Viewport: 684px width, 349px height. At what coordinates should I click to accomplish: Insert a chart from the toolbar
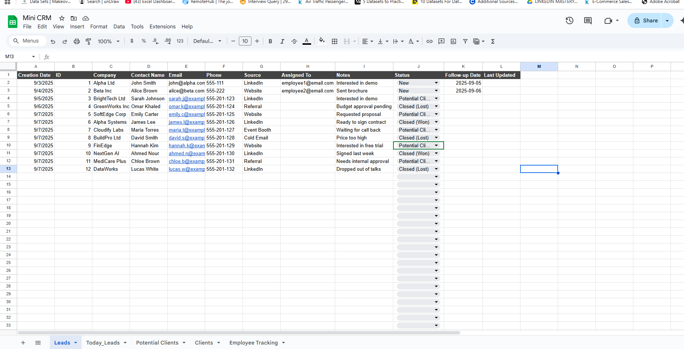click(453, 41)
